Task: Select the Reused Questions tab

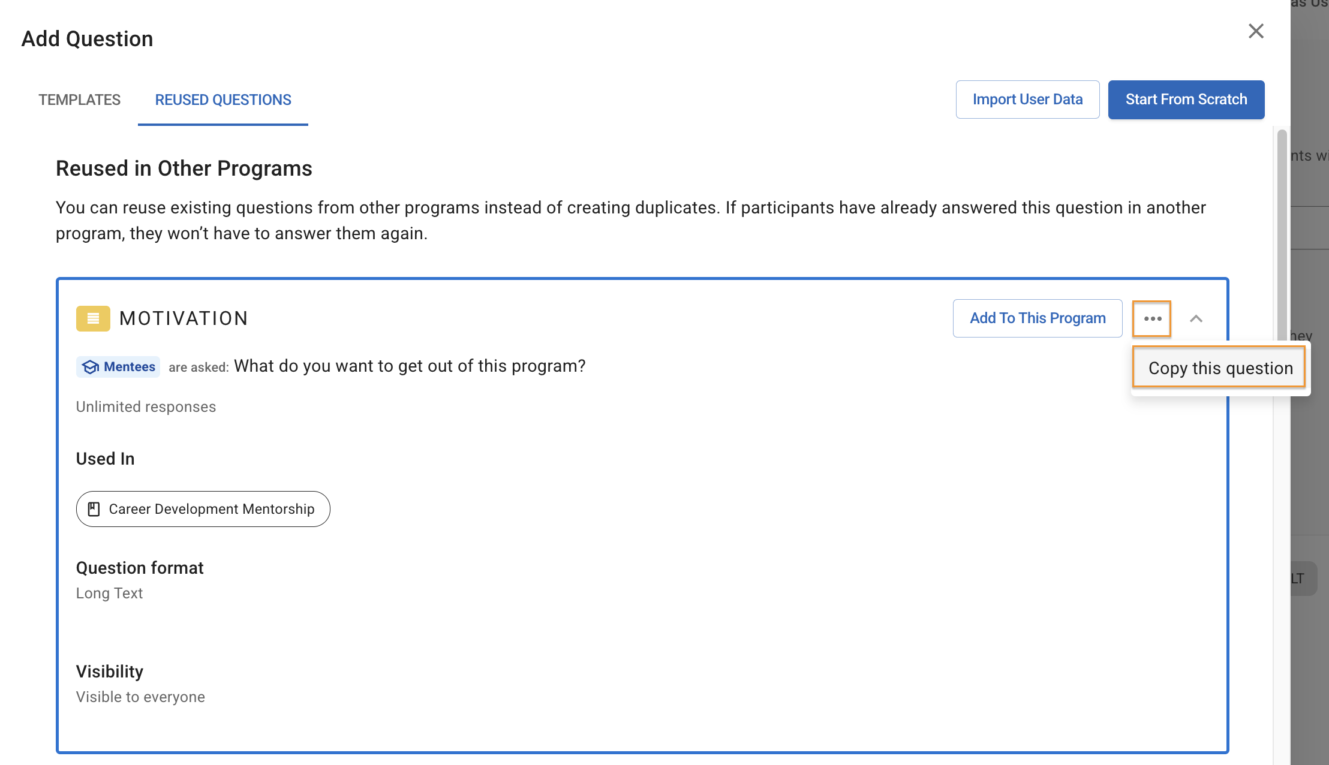Action: pos(223,100)
